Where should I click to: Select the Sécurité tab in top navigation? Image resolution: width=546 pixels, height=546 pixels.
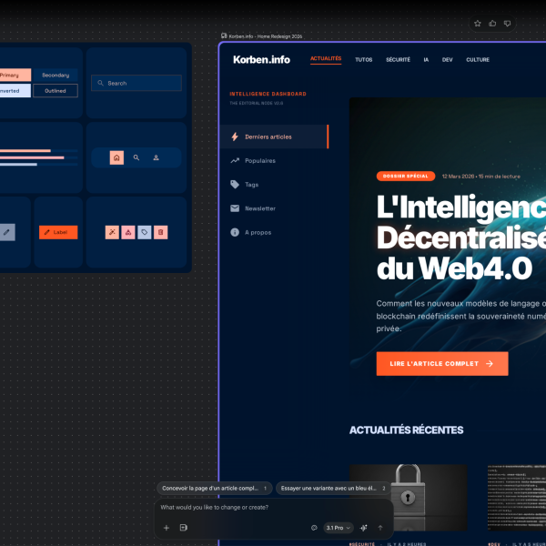click(x=398, y=60)
